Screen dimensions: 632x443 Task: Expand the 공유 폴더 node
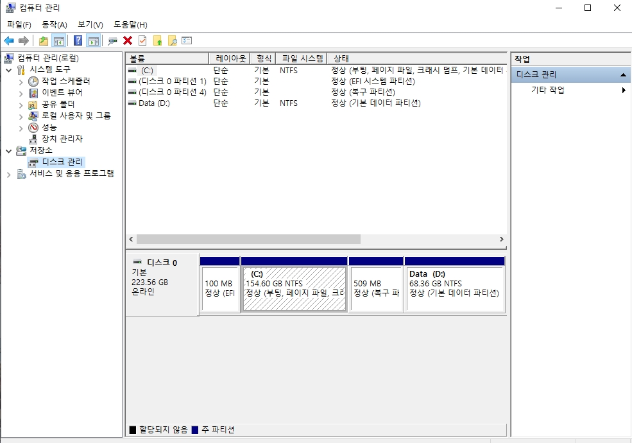(x=21, y=105)
